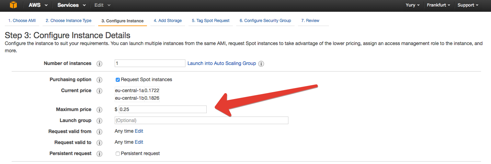Click info icon beside Maximum price
Viewport: 491px width, 164px height.
tap(100, 110)
